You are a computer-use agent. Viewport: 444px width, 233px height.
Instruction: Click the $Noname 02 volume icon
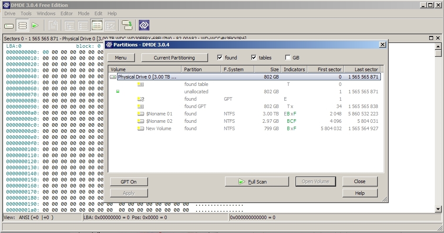tap(141, 121)
